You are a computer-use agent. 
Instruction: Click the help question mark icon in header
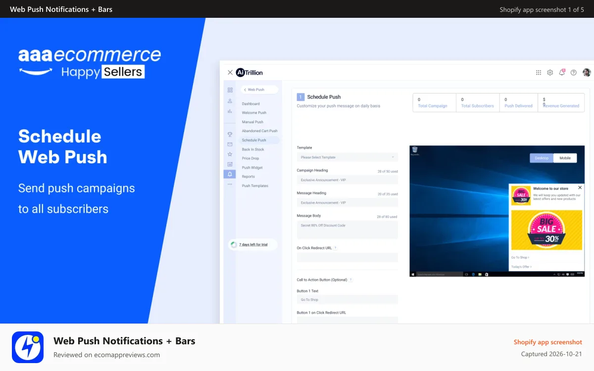574,73
